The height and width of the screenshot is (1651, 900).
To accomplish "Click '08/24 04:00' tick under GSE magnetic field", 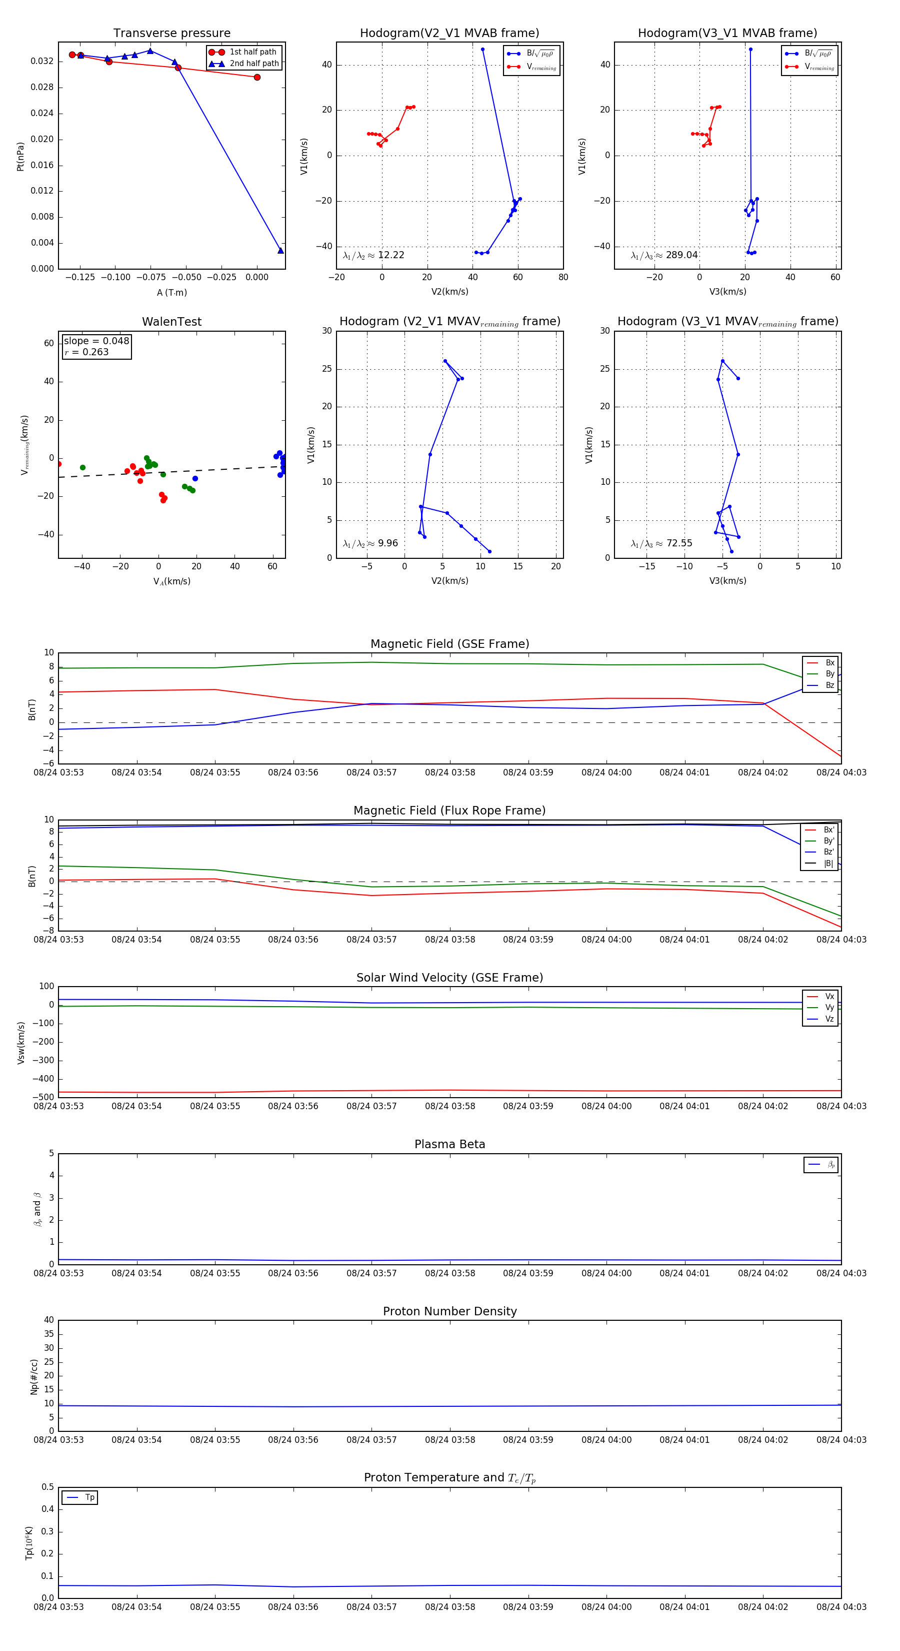I will click(606, 773).
